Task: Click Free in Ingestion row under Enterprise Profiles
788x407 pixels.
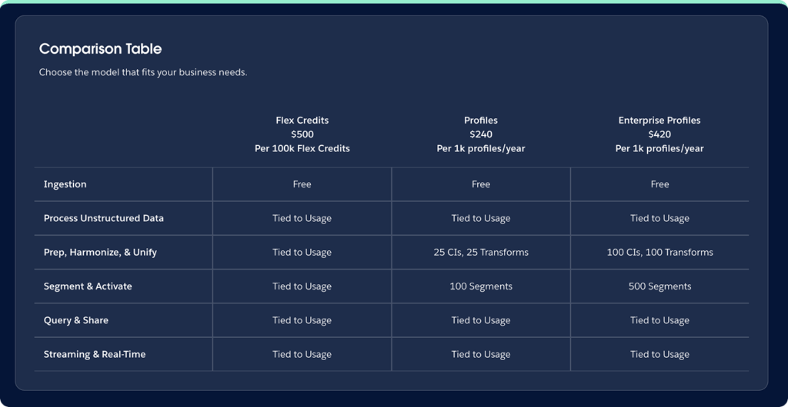Action: pos(659,184)
